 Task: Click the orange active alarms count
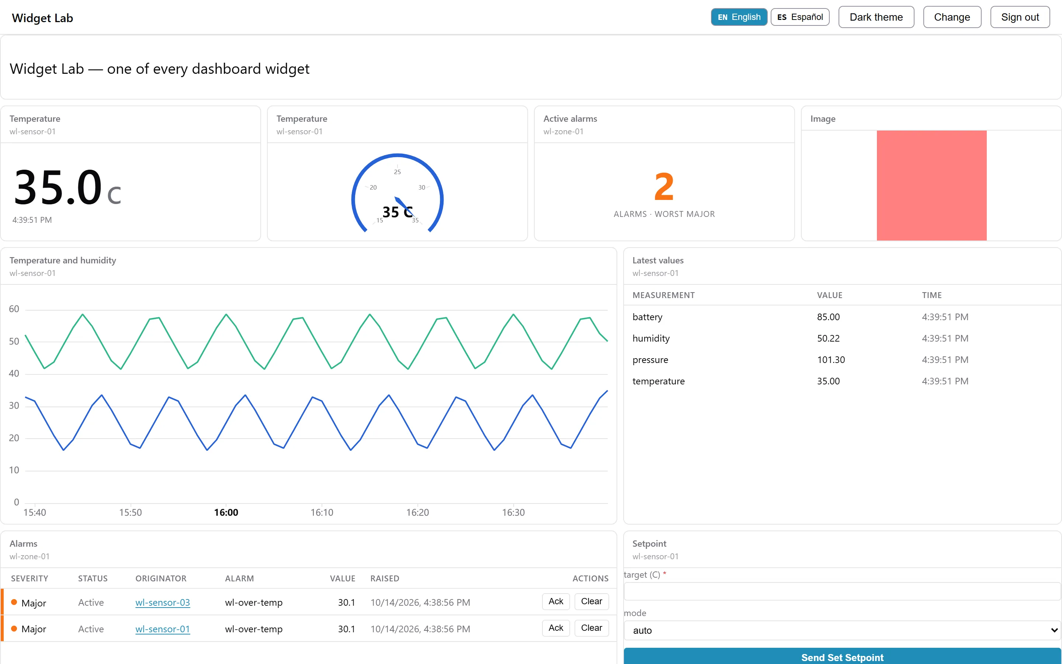pos(664,186)
